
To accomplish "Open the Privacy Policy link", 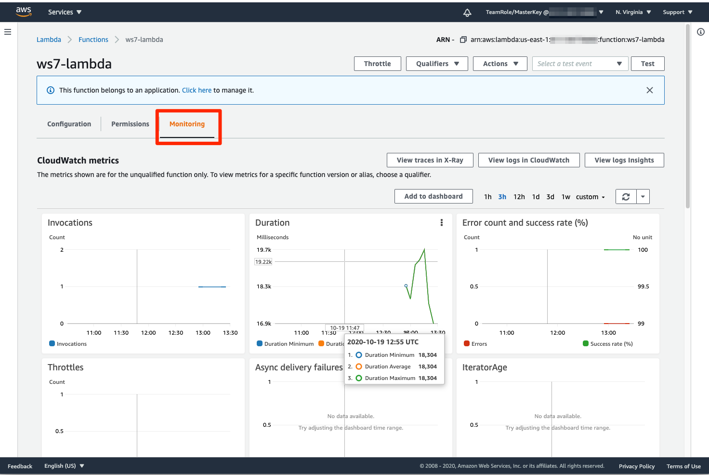I will [x=637, y=466].
